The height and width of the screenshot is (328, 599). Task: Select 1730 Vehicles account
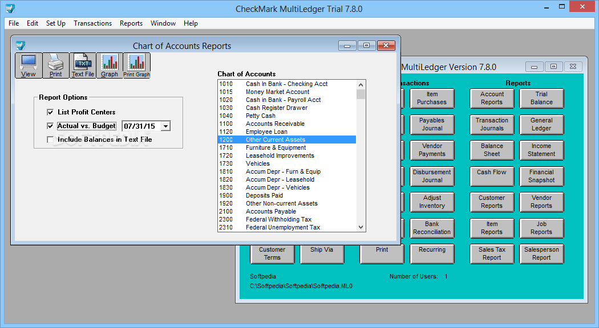[287, 163]
